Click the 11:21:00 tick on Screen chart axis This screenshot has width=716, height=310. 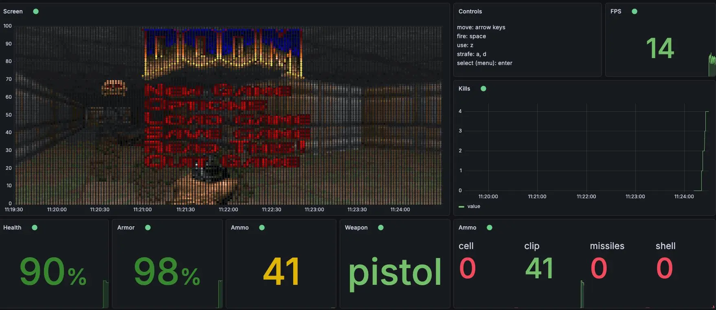(x=142, y=210)
